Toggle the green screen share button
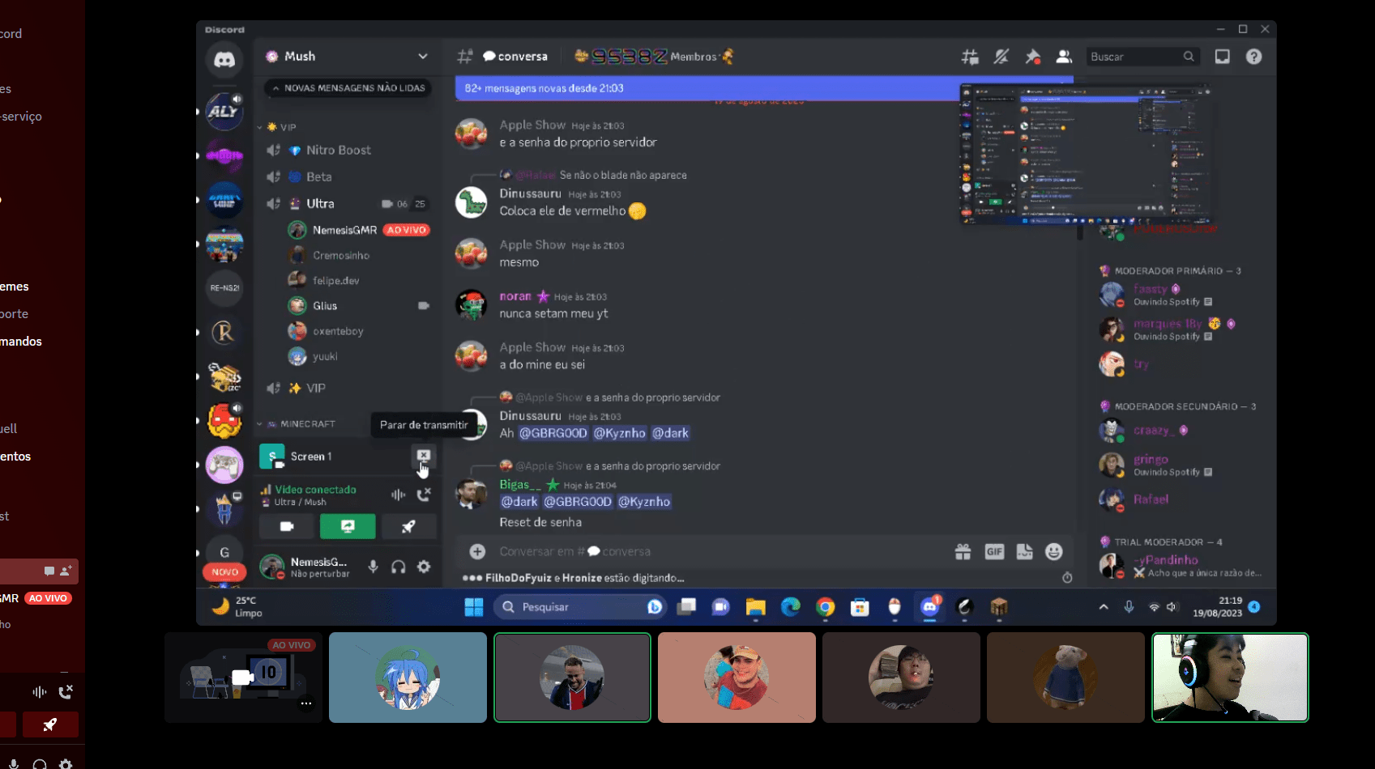 [348, 526]
